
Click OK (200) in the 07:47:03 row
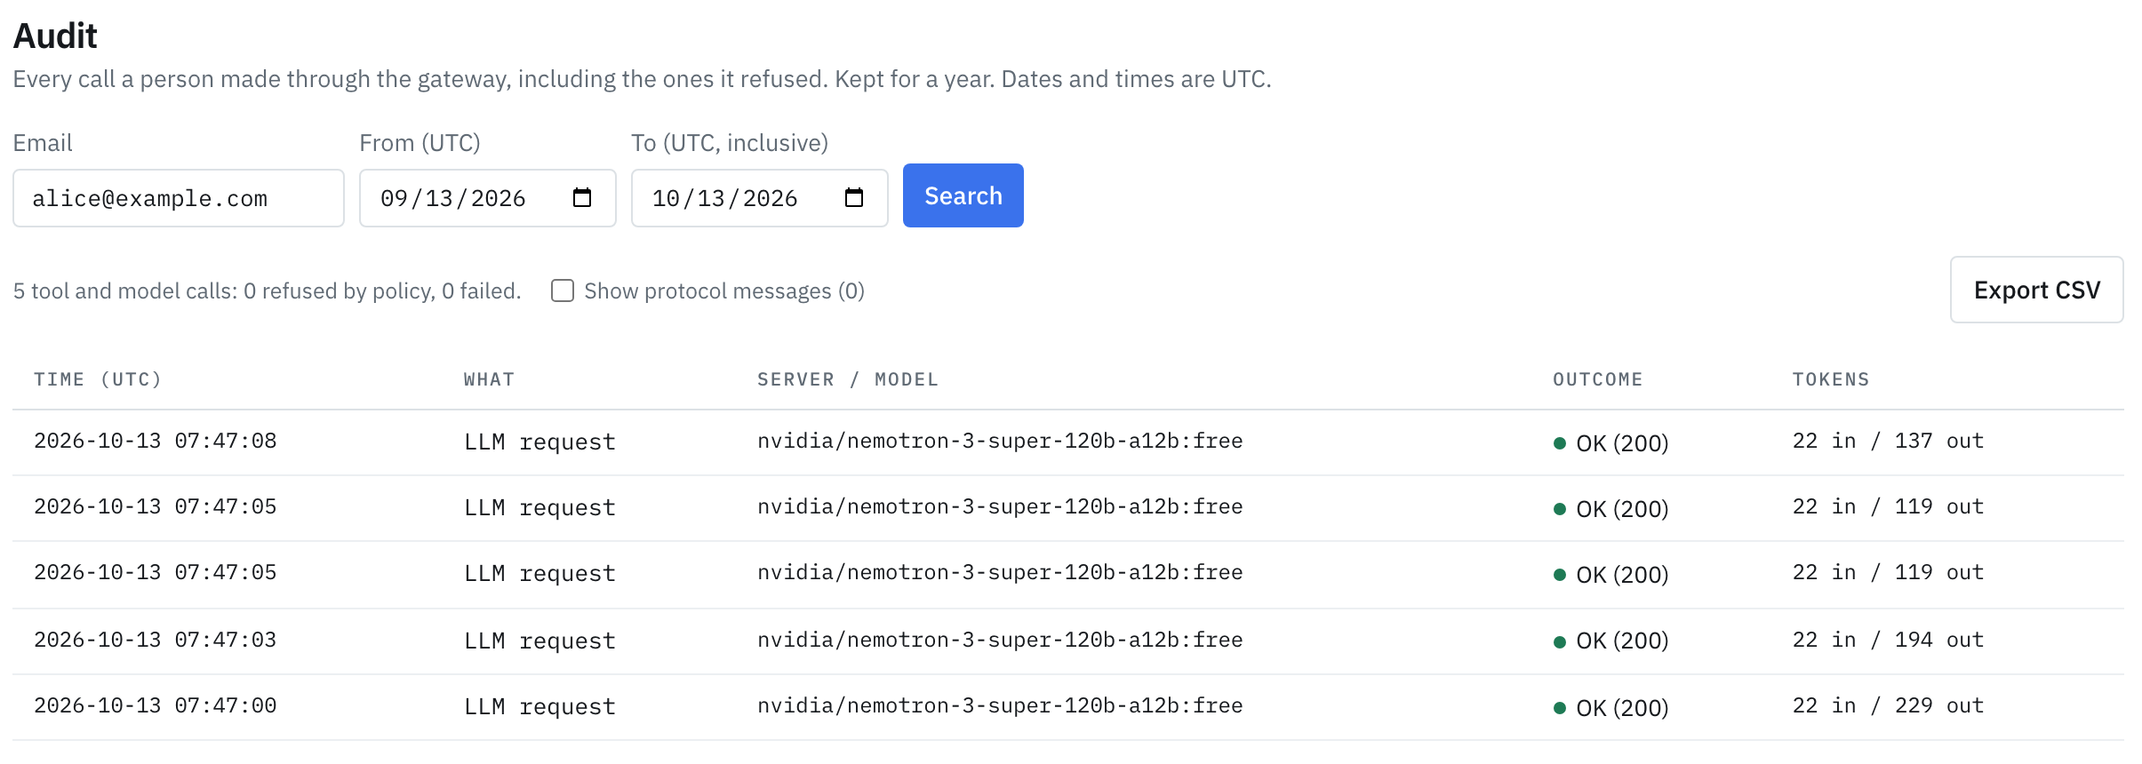(x=1610, y=641)
